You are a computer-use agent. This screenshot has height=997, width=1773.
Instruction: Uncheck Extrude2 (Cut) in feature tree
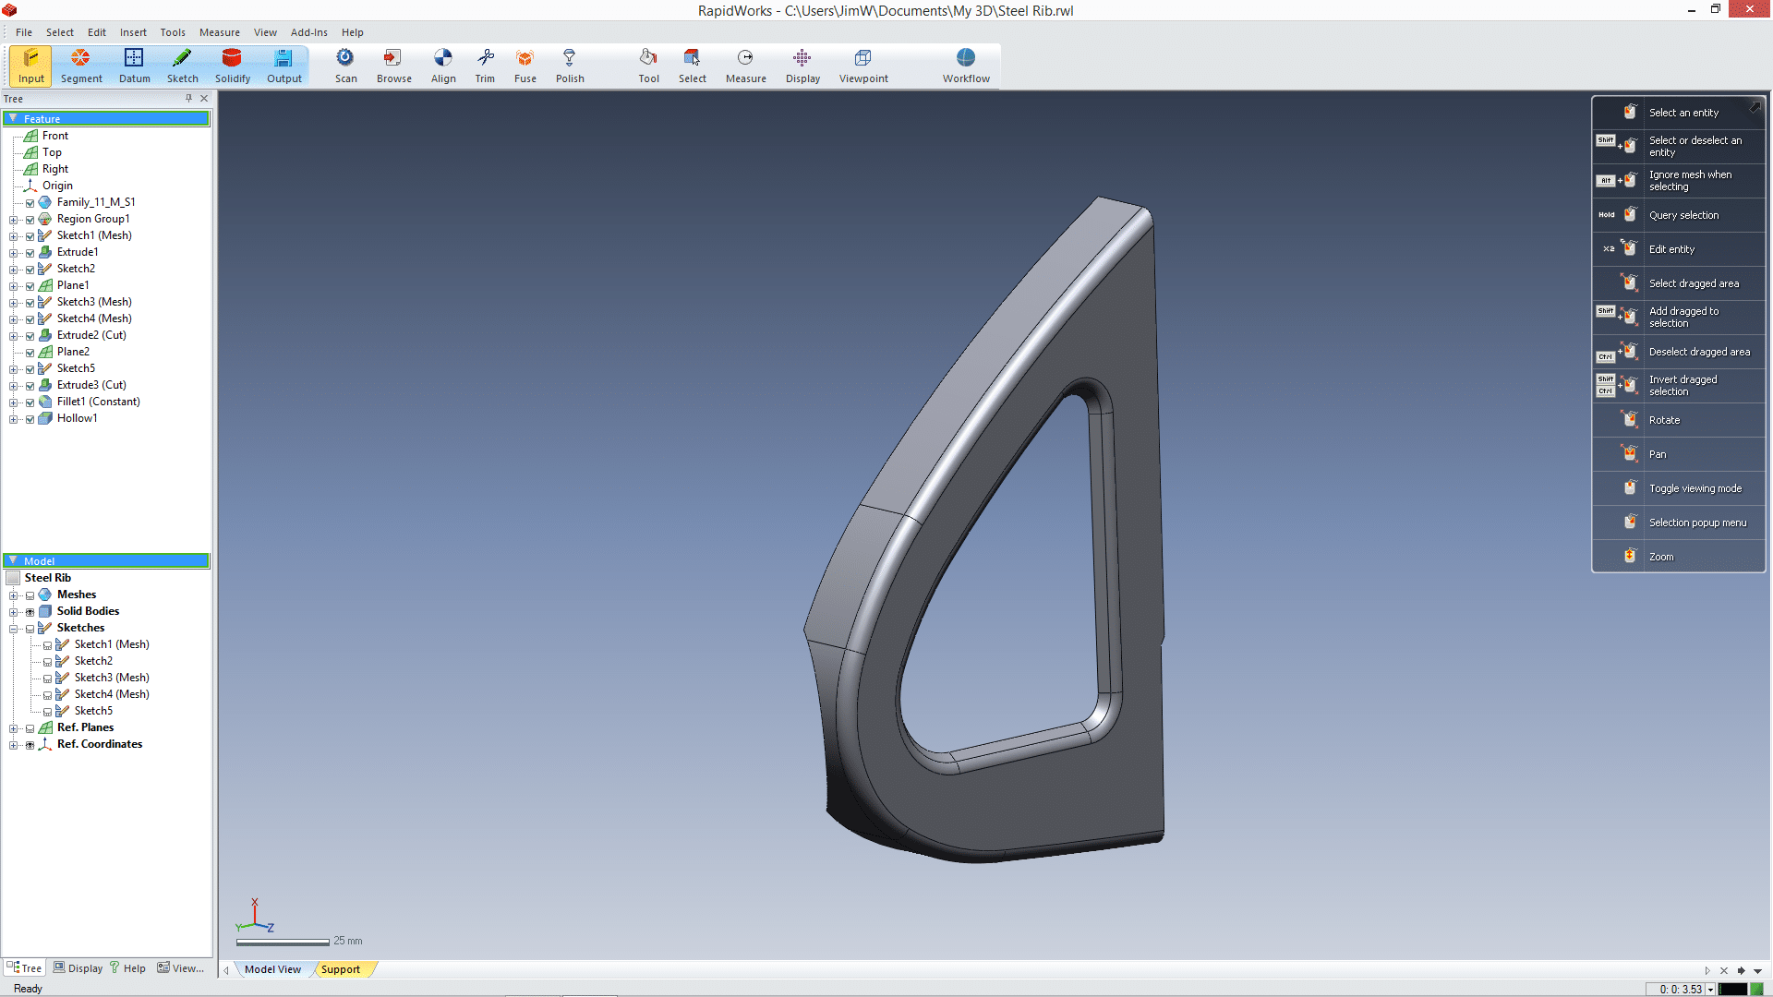30,335
